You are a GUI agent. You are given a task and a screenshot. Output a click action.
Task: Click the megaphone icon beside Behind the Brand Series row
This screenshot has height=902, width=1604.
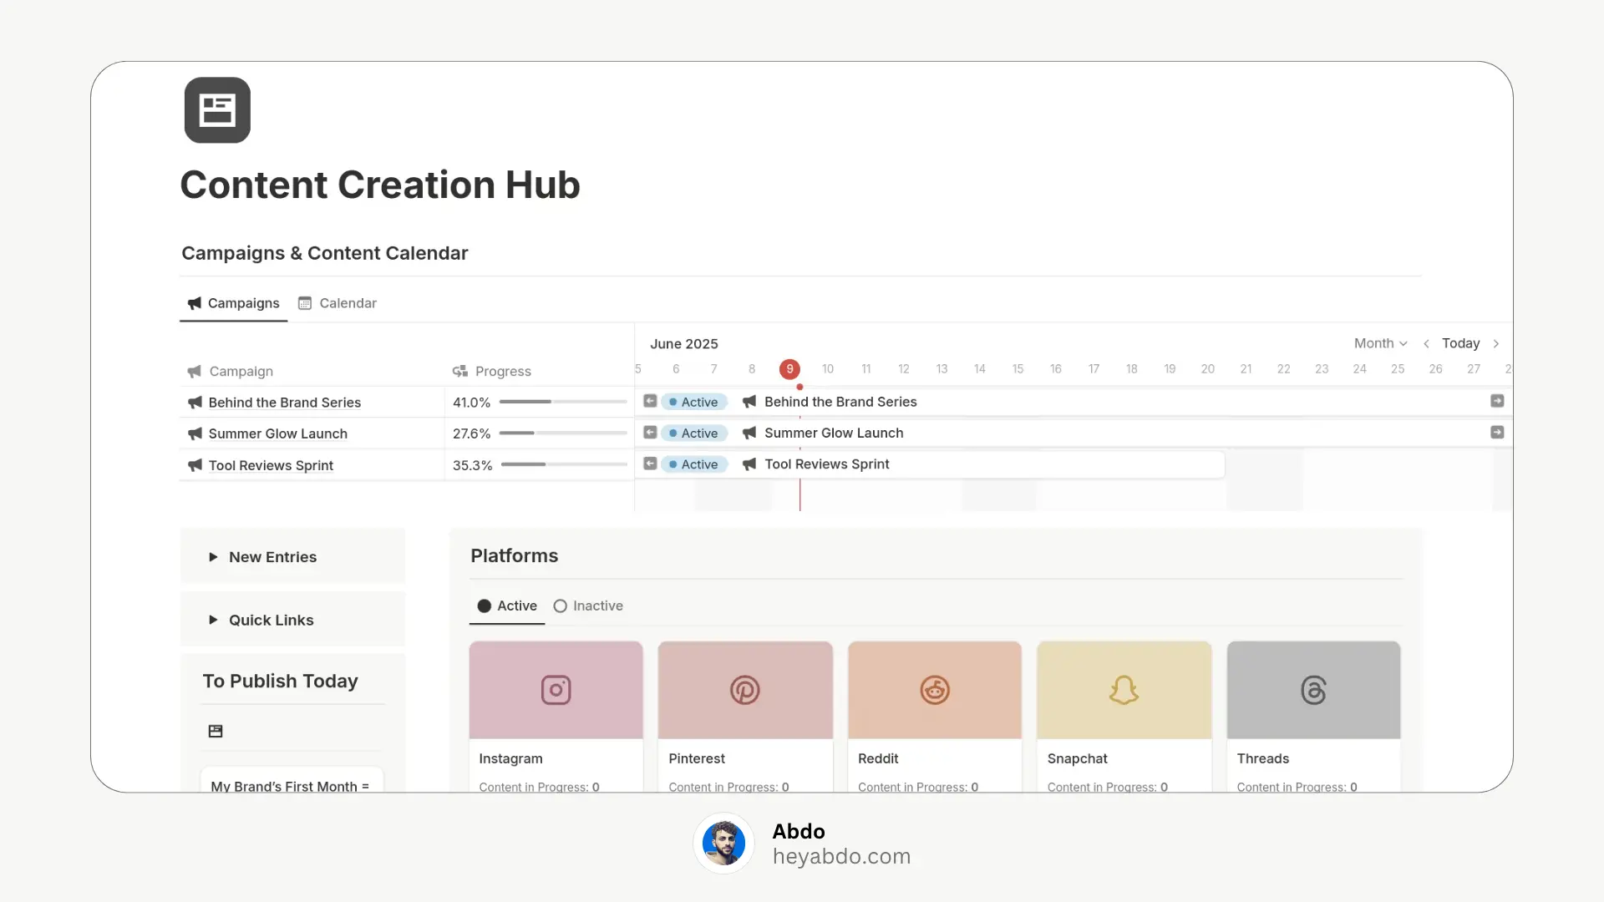[x=195, y=403]
